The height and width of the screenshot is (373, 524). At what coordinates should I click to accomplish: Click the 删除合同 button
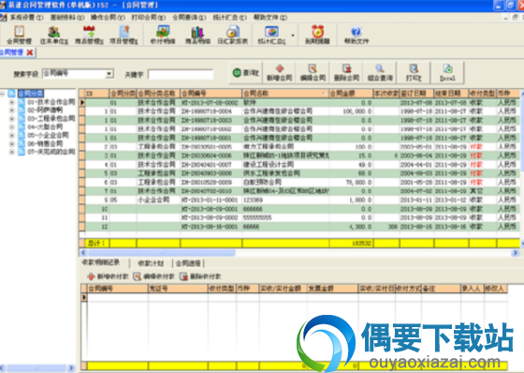pos(346,73)
